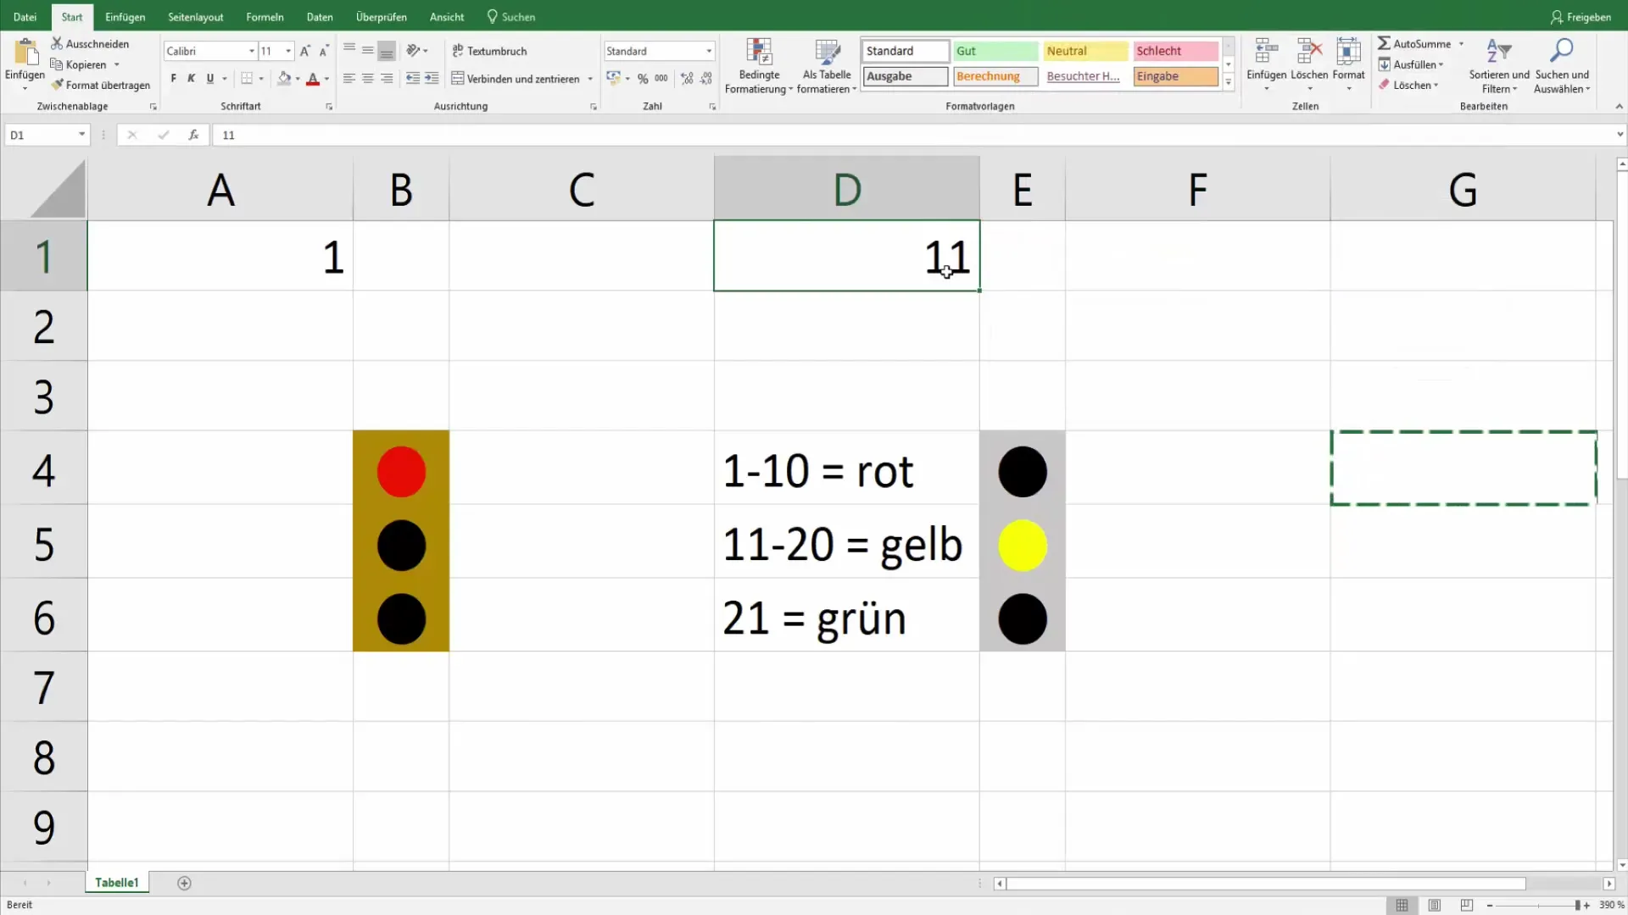Align text left

click(x=349, y=79)
